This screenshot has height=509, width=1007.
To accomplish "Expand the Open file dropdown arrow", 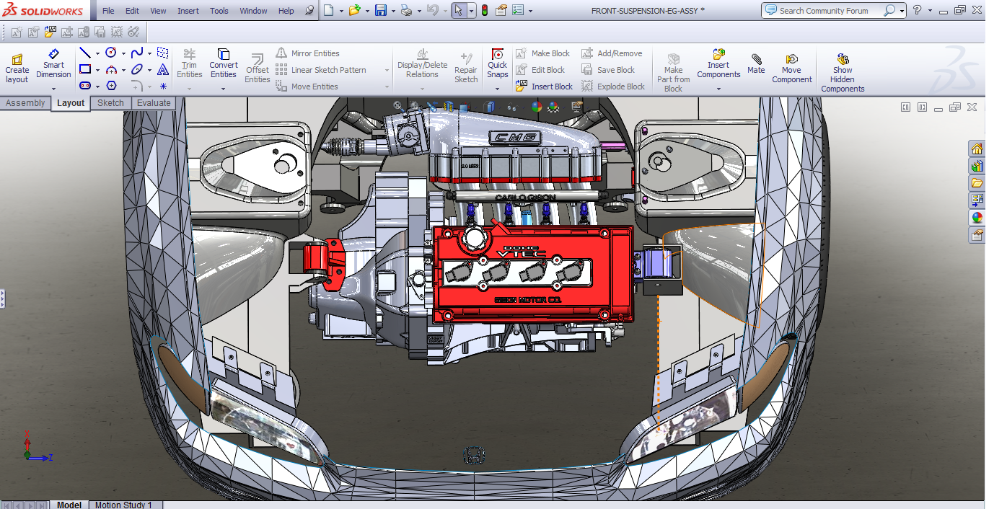I will coord(366,11).
